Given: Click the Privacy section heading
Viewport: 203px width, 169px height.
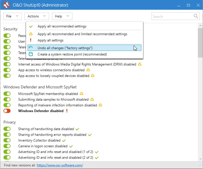Looking at the screenshot, I should (10, 122).
